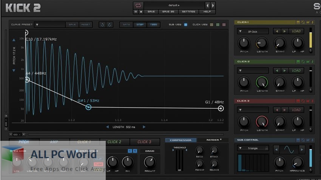Open the hamburger menu below the loop icon
The image size is (321, 180).
(x=136, y=12)
